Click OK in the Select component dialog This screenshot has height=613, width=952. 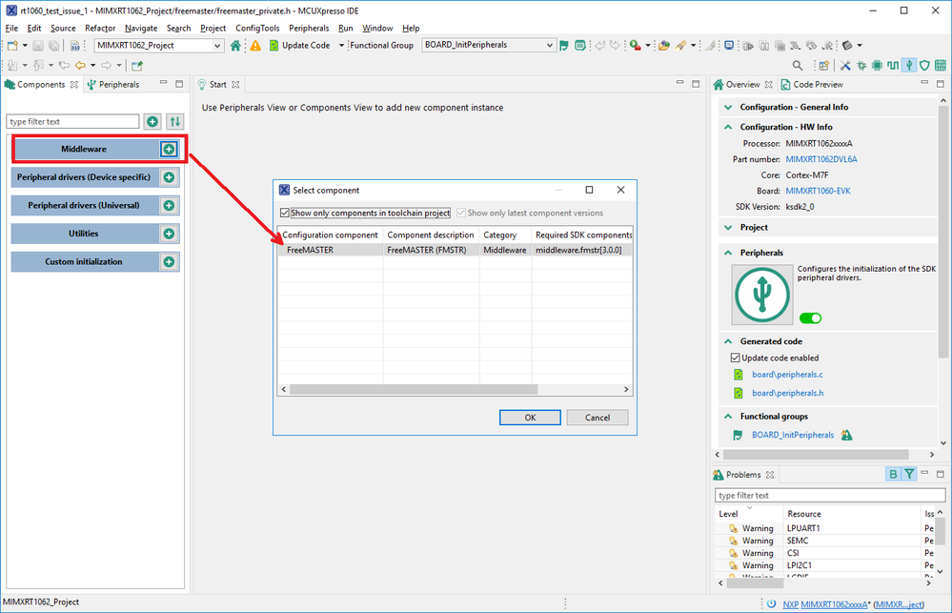click(530, 418)
